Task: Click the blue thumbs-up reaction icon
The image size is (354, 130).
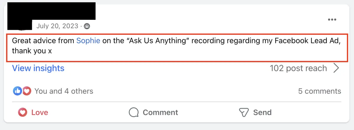Action: pos(17,91)
